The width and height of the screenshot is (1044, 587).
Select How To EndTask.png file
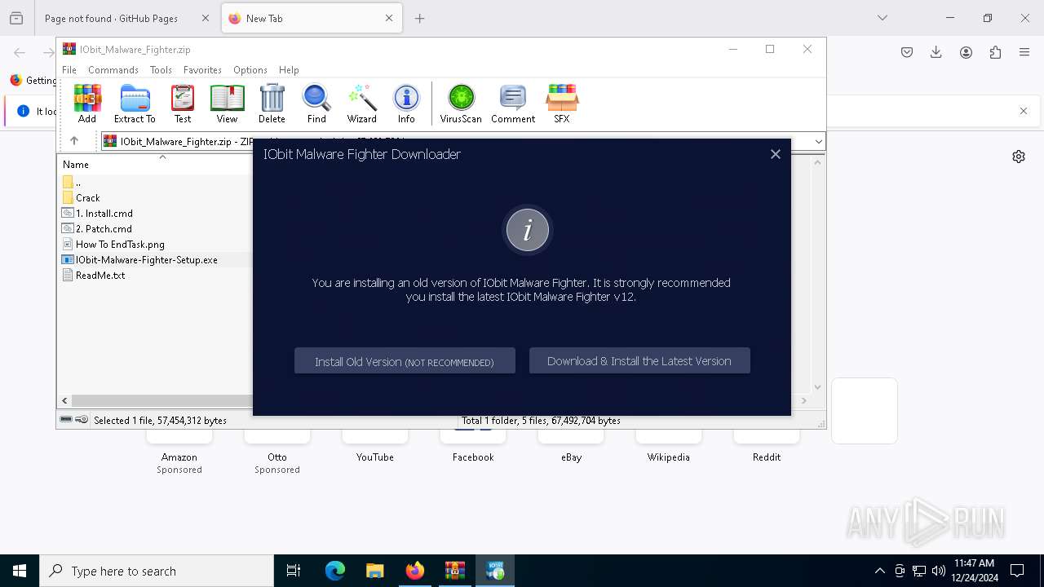click(x=120, y=244)
